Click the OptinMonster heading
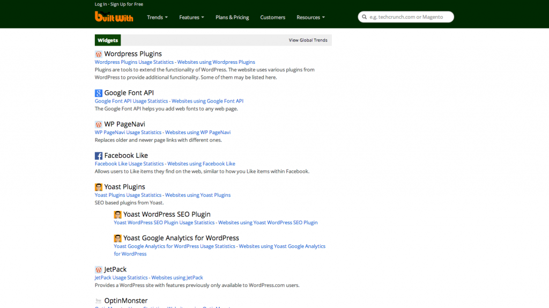The width and height of the screenshot is (549, 308). (x=125, y=301)
